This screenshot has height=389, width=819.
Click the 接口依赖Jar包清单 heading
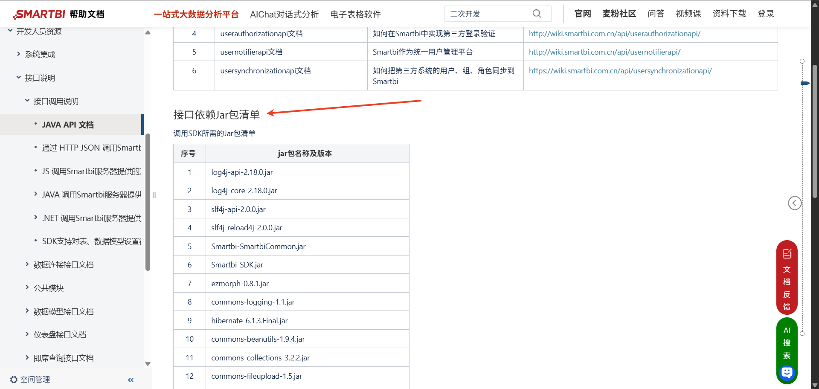pos(216,115)
